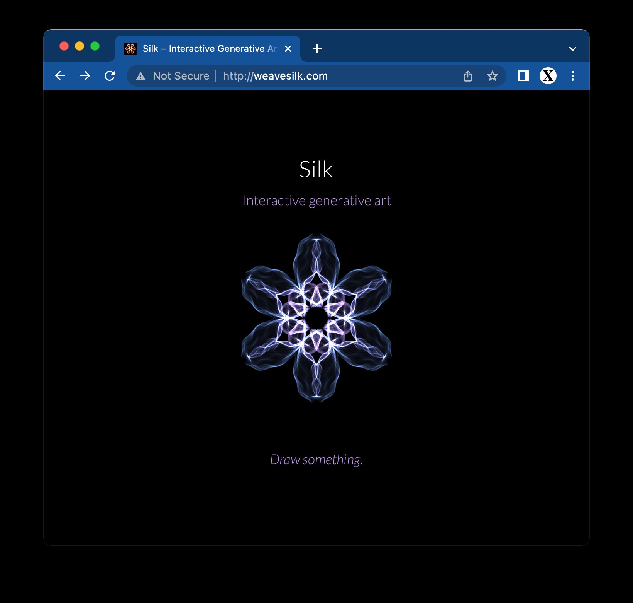Open a new browser tab
Viewport: 633px width, 603px height.
pos(317,49)
